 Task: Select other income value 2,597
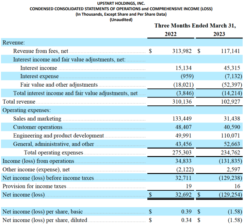tap(233, 169)
